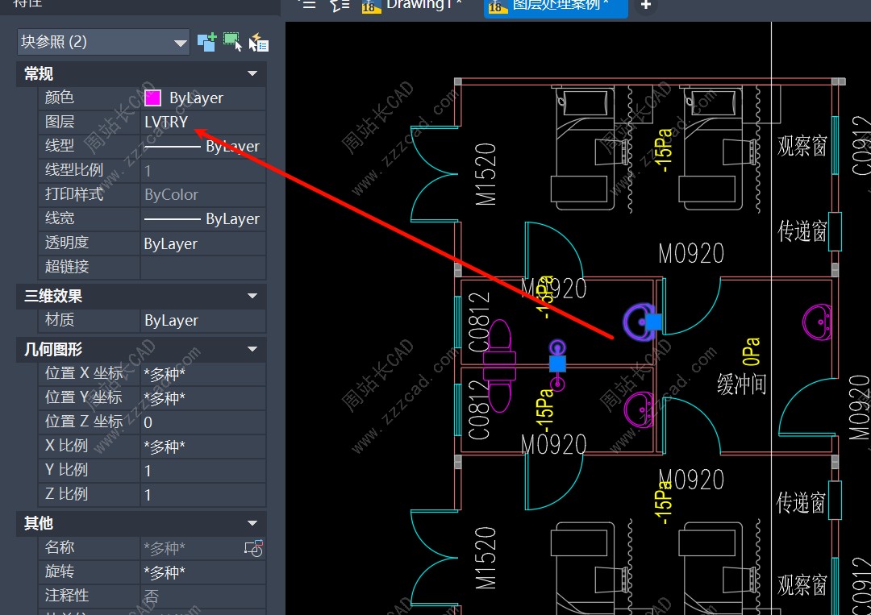Select the 线宽 ByLayer lineweight field
The width and height of the screenshot is (871, 615).
[x=202, y=219]
